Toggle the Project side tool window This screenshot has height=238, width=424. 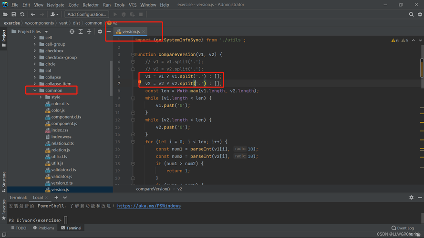pos(4,38)
